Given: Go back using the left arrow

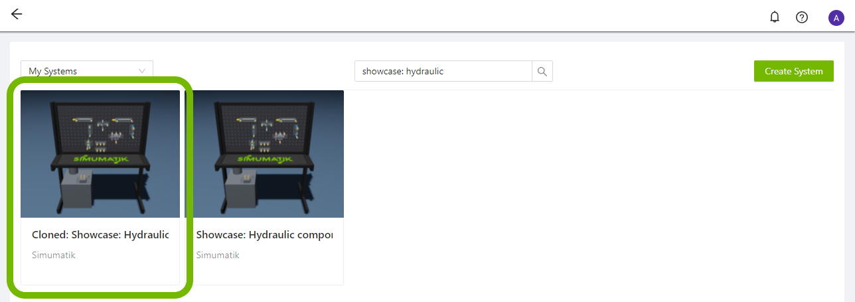Looking at the screenshot, I should [17, 15].
